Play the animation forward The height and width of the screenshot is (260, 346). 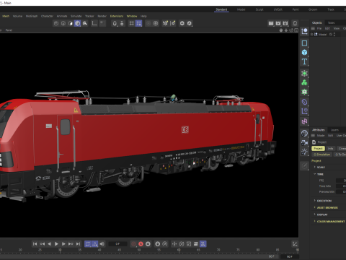56,244
